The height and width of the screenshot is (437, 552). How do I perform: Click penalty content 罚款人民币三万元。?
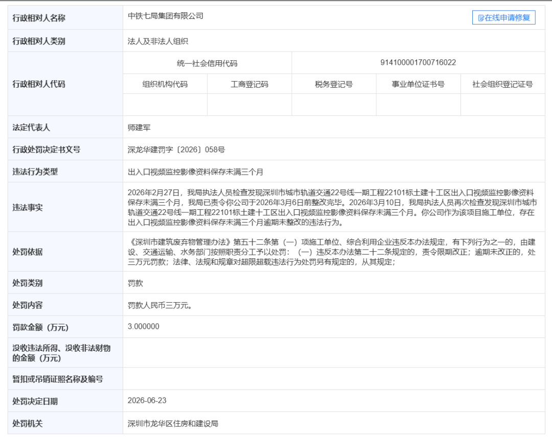[x=160, y=305]
